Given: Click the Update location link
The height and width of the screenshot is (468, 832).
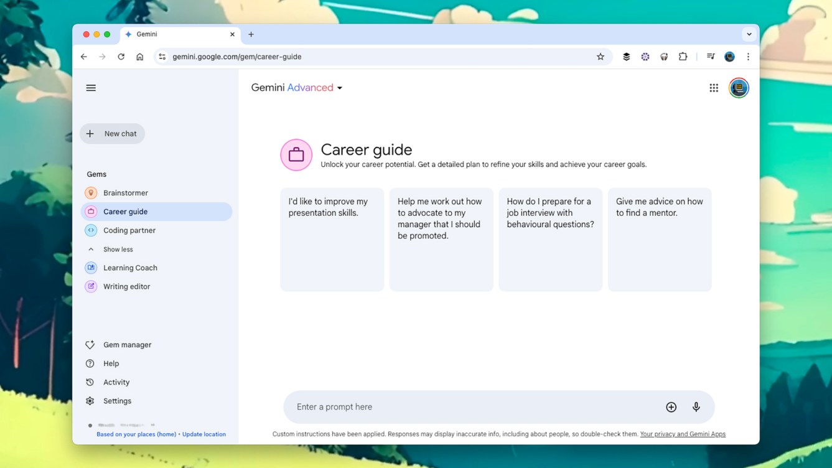Looking at the screenshot, I should [x=204, y=434].
